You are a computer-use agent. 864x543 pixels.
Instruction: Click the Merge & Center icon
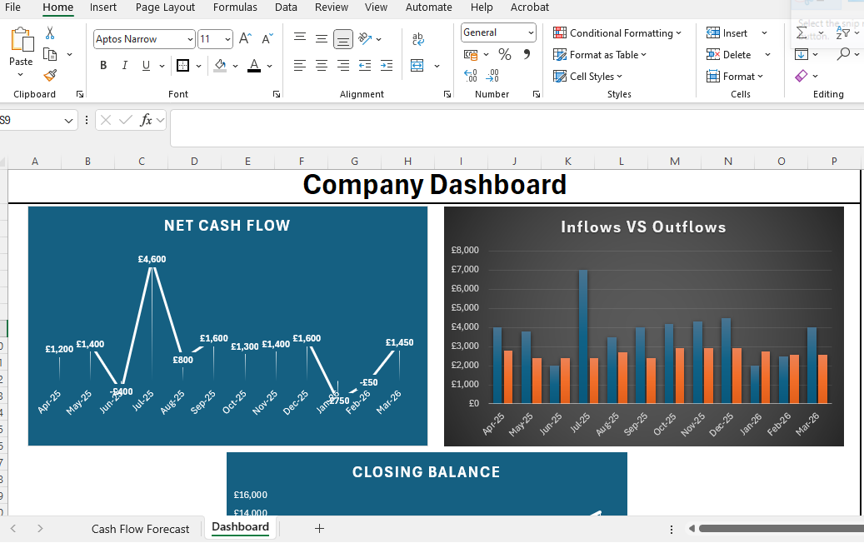click(x=417, y=66)
